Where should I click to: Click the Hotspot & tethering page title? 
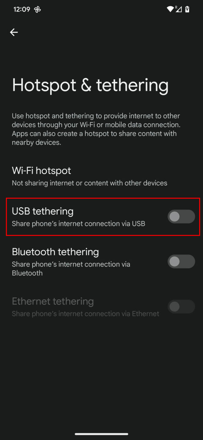pos(90,85)
